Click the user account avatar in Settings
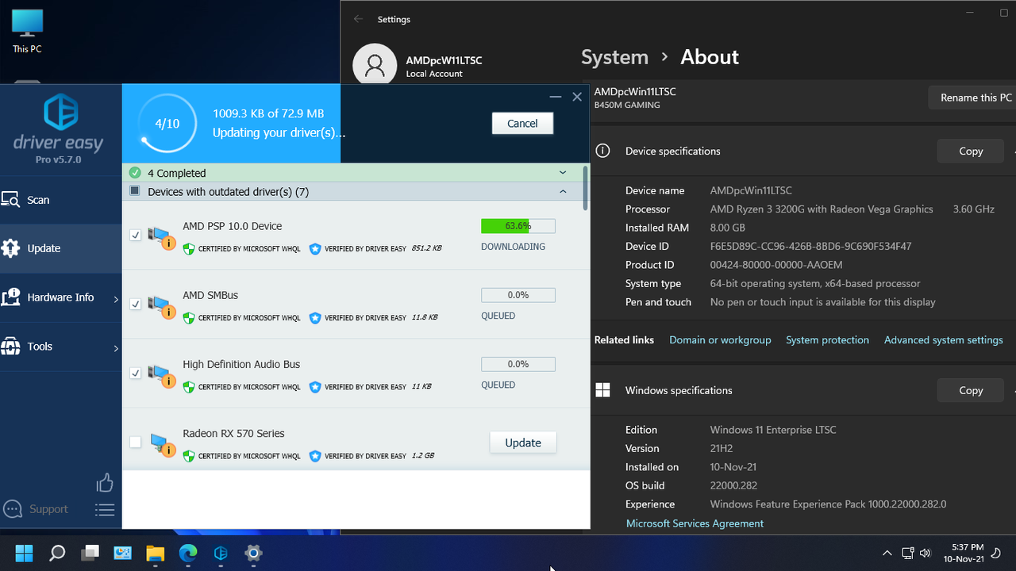This screenshot has width=1016, height=571. 375,66
